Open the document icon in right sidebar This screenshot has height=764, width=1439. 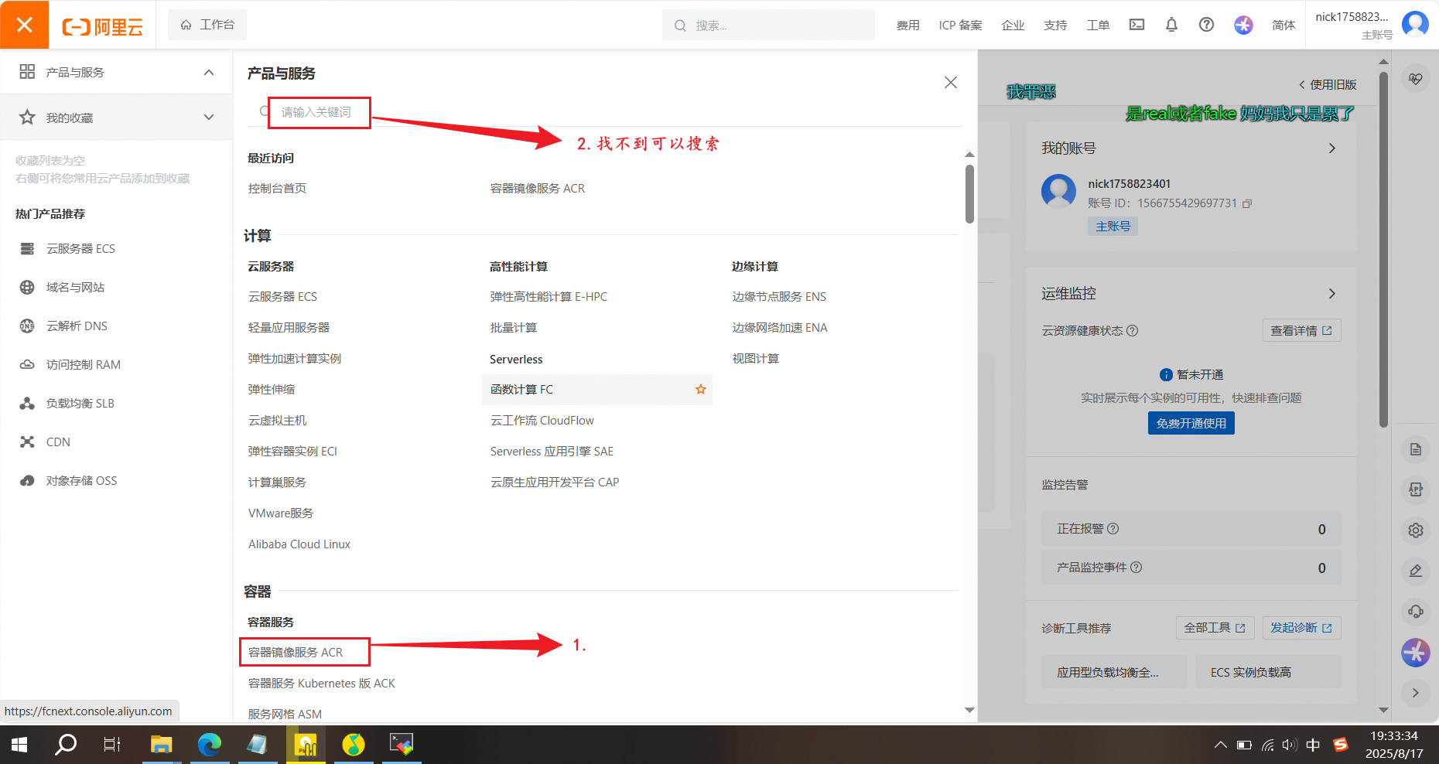(1415, 449)
